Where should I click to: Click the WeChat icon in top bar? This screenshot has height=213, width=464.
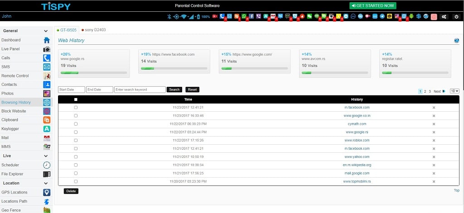coord(309,16)
